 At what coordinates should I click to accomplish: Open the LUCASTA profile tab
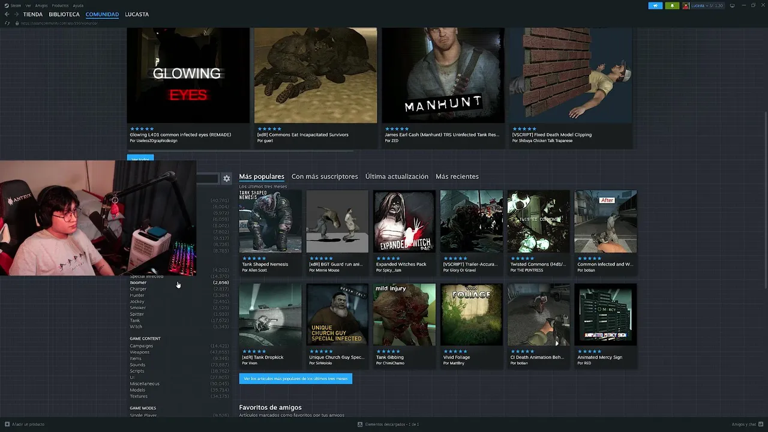137,14
